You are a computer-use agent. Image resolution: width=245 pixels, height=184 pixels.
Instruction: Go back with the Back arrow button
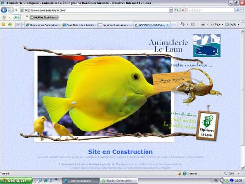click(x=4, y=10)
